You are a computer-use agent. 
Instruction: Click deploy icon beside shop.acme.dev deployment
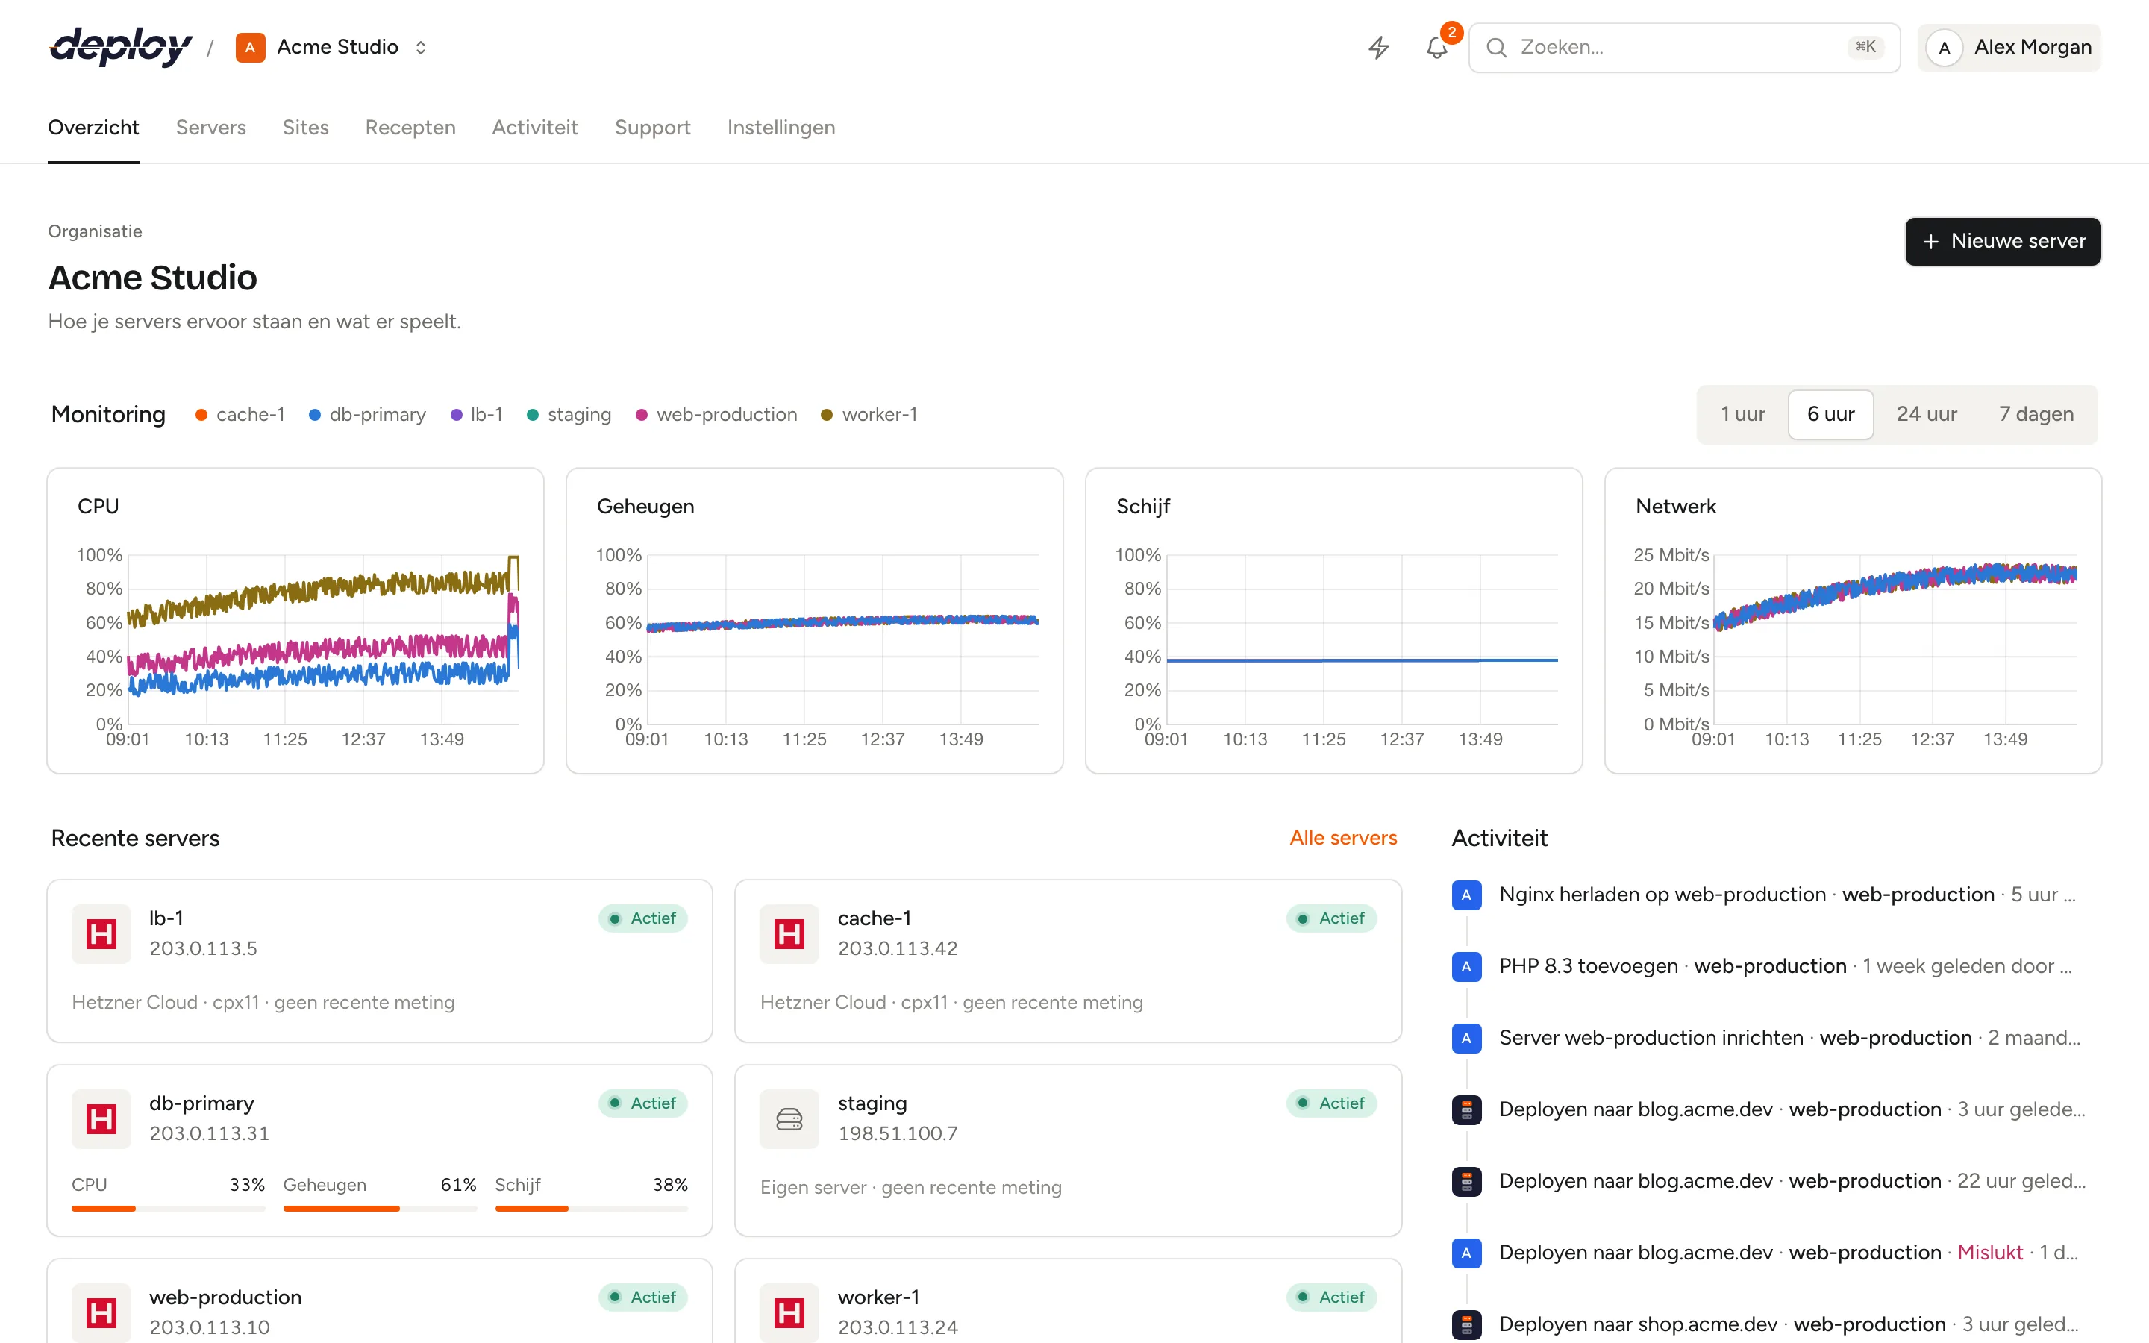1466,1324
